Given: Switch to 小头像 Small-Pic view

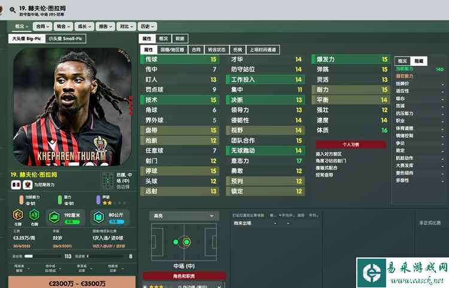Looking at the screenshot, I should click(x=66, y=38).
